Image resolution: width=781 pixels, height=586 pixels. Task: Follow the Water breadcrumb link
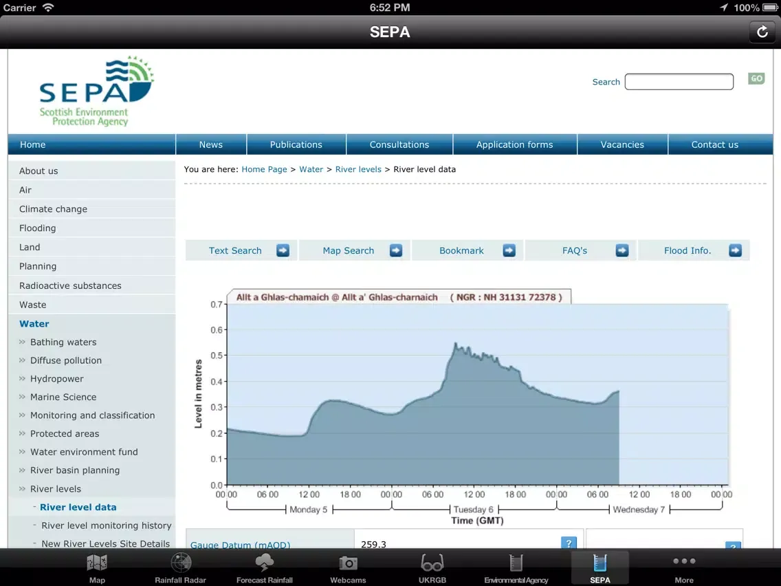tap(311, 169)
